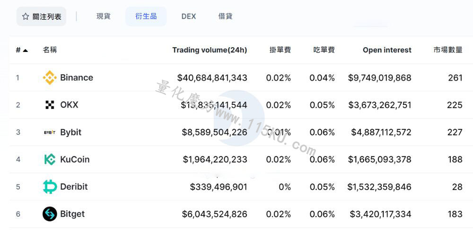This screenshot has width=473, height=236.
Task: Click Deribit maker fee 0%
Action: pos(285,187)
